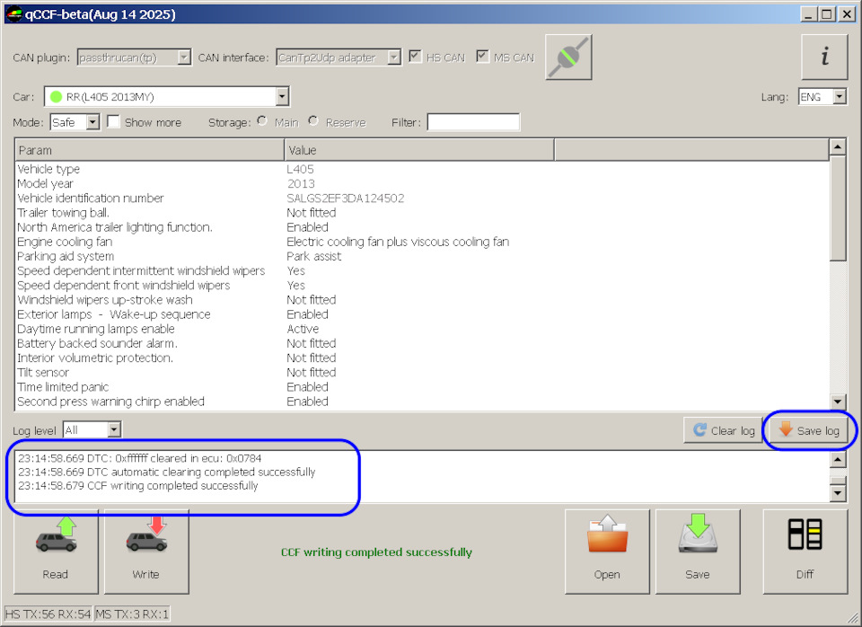The width and height of the screenshot is (862, 627).
Task: Select the Trailer towing ball row
Action: 422,212
